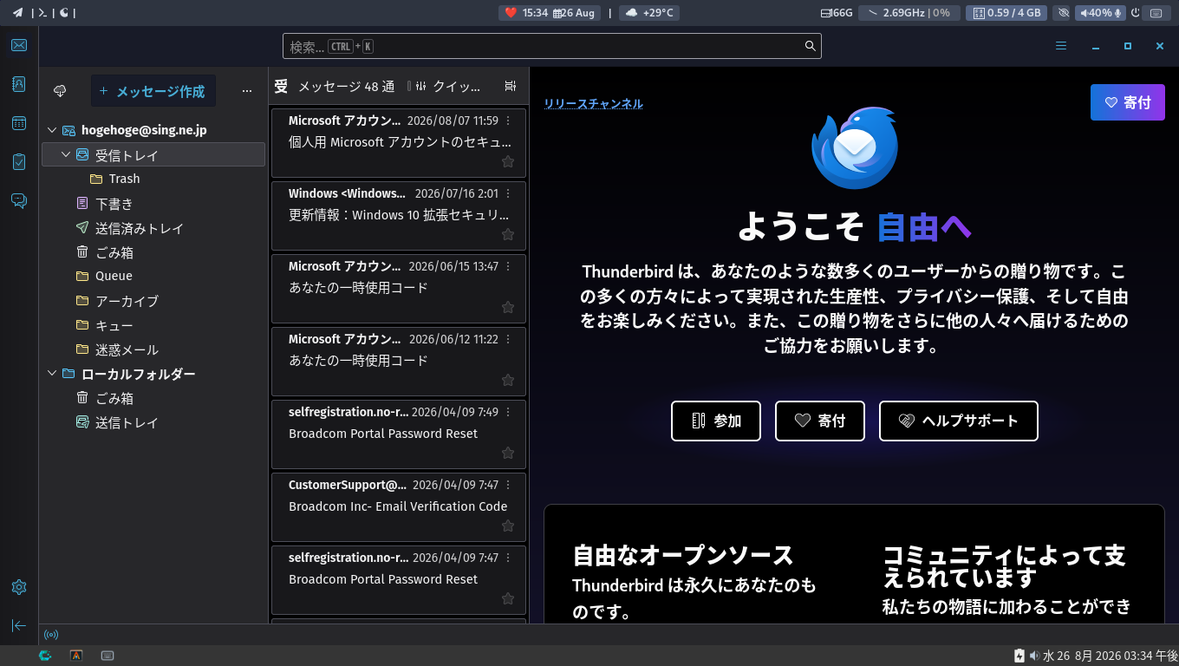The height and width of the screenshot is (666, 1179).
Task: Select the アーカイブ folder
Action: pyautogui.click(x=153, y=301)
